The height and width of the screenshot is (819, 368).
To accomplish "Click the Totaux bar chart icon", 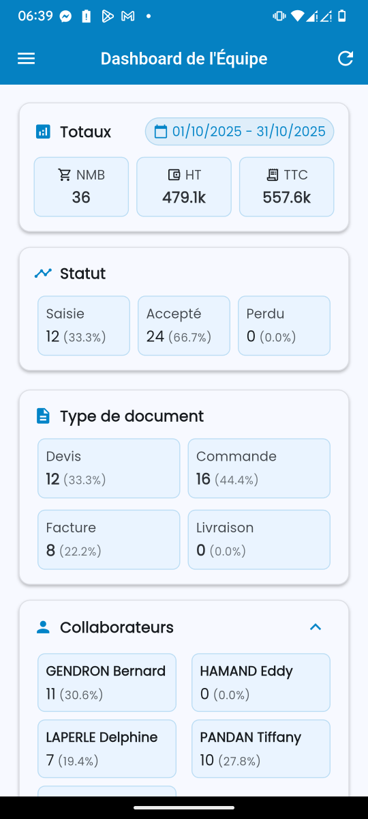I will 43,132.
